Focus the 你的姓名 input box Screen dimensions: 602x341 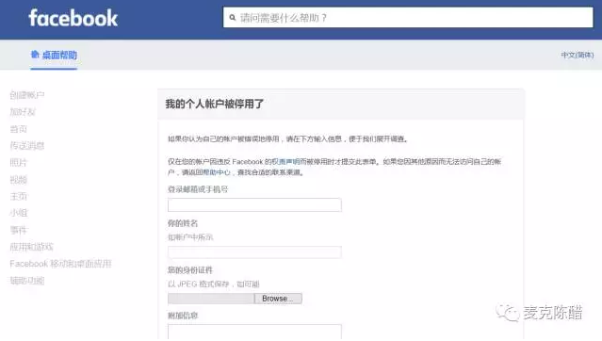tap(254, 252)
